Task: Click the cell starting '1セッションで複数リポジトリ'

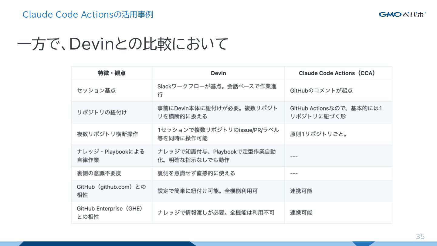Action: pos(218,134)
